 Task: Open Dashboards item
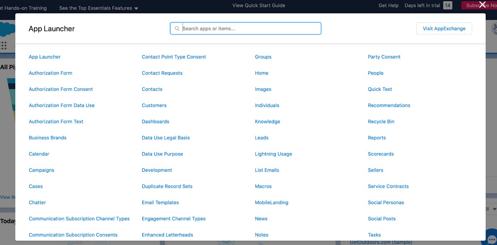[x=155, y=121]
